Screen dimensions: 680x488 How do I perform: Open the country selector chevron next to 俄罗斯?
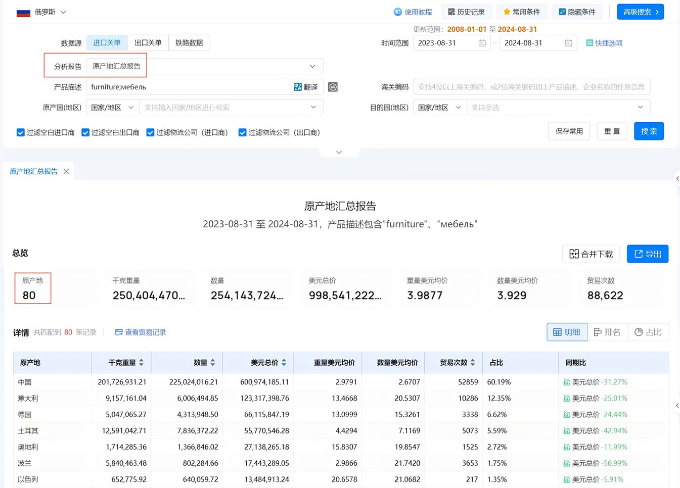[63, 12]
